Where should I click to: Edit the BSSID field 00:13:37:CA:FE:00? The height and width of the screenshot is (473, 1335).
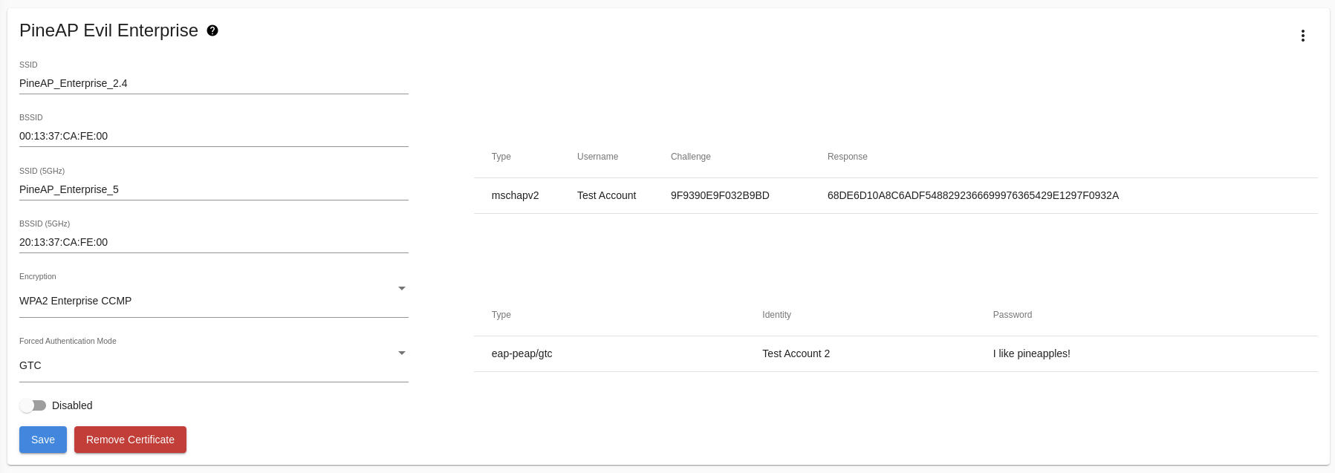point(214,136)
